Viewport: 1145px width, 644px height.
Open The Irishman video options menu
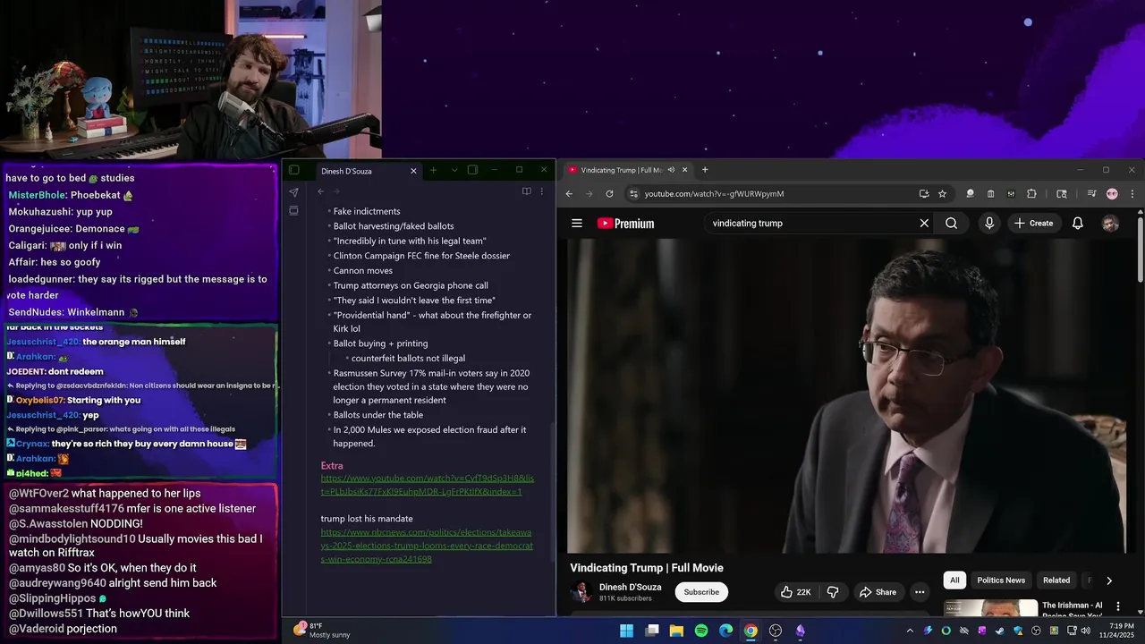[x=1118, y=606]
